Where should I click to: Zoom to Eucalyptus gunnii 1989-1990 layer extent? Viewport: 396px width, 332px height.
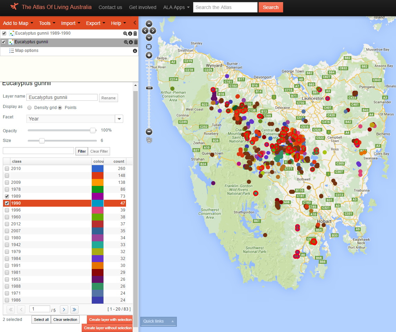point(125,34)
